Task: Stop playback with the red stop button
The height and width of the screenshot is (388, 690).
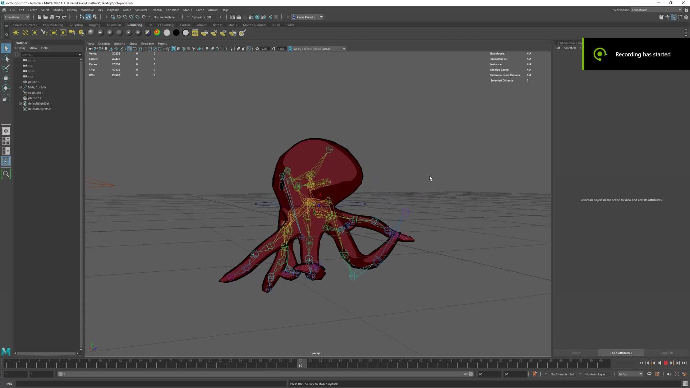Action: tap(666, 363)
